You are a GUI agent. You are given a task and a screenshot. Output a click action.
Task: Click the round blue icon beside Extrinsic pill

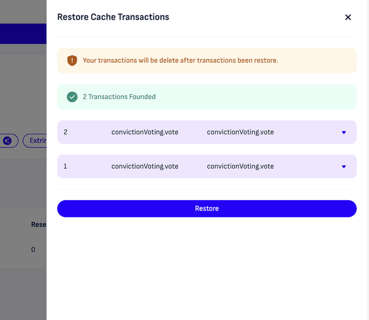(x=7, y=141)
